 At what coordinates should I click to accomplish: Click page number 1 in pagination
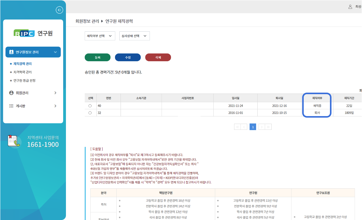(253, 127)
